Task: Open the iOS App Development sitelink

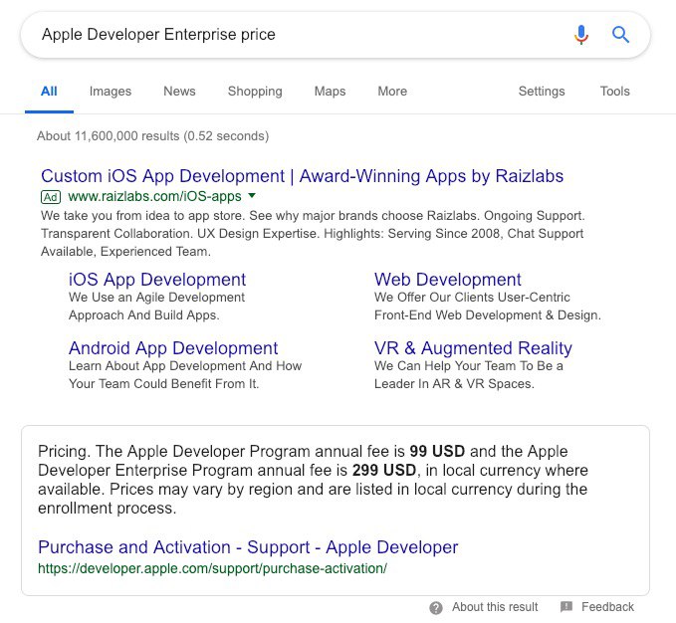Action: pos(157,280)
